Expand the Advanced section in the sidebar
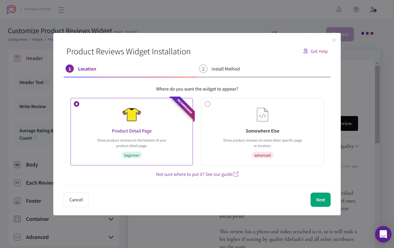This screenshot has width=394, height=248. tap(111, 237)
